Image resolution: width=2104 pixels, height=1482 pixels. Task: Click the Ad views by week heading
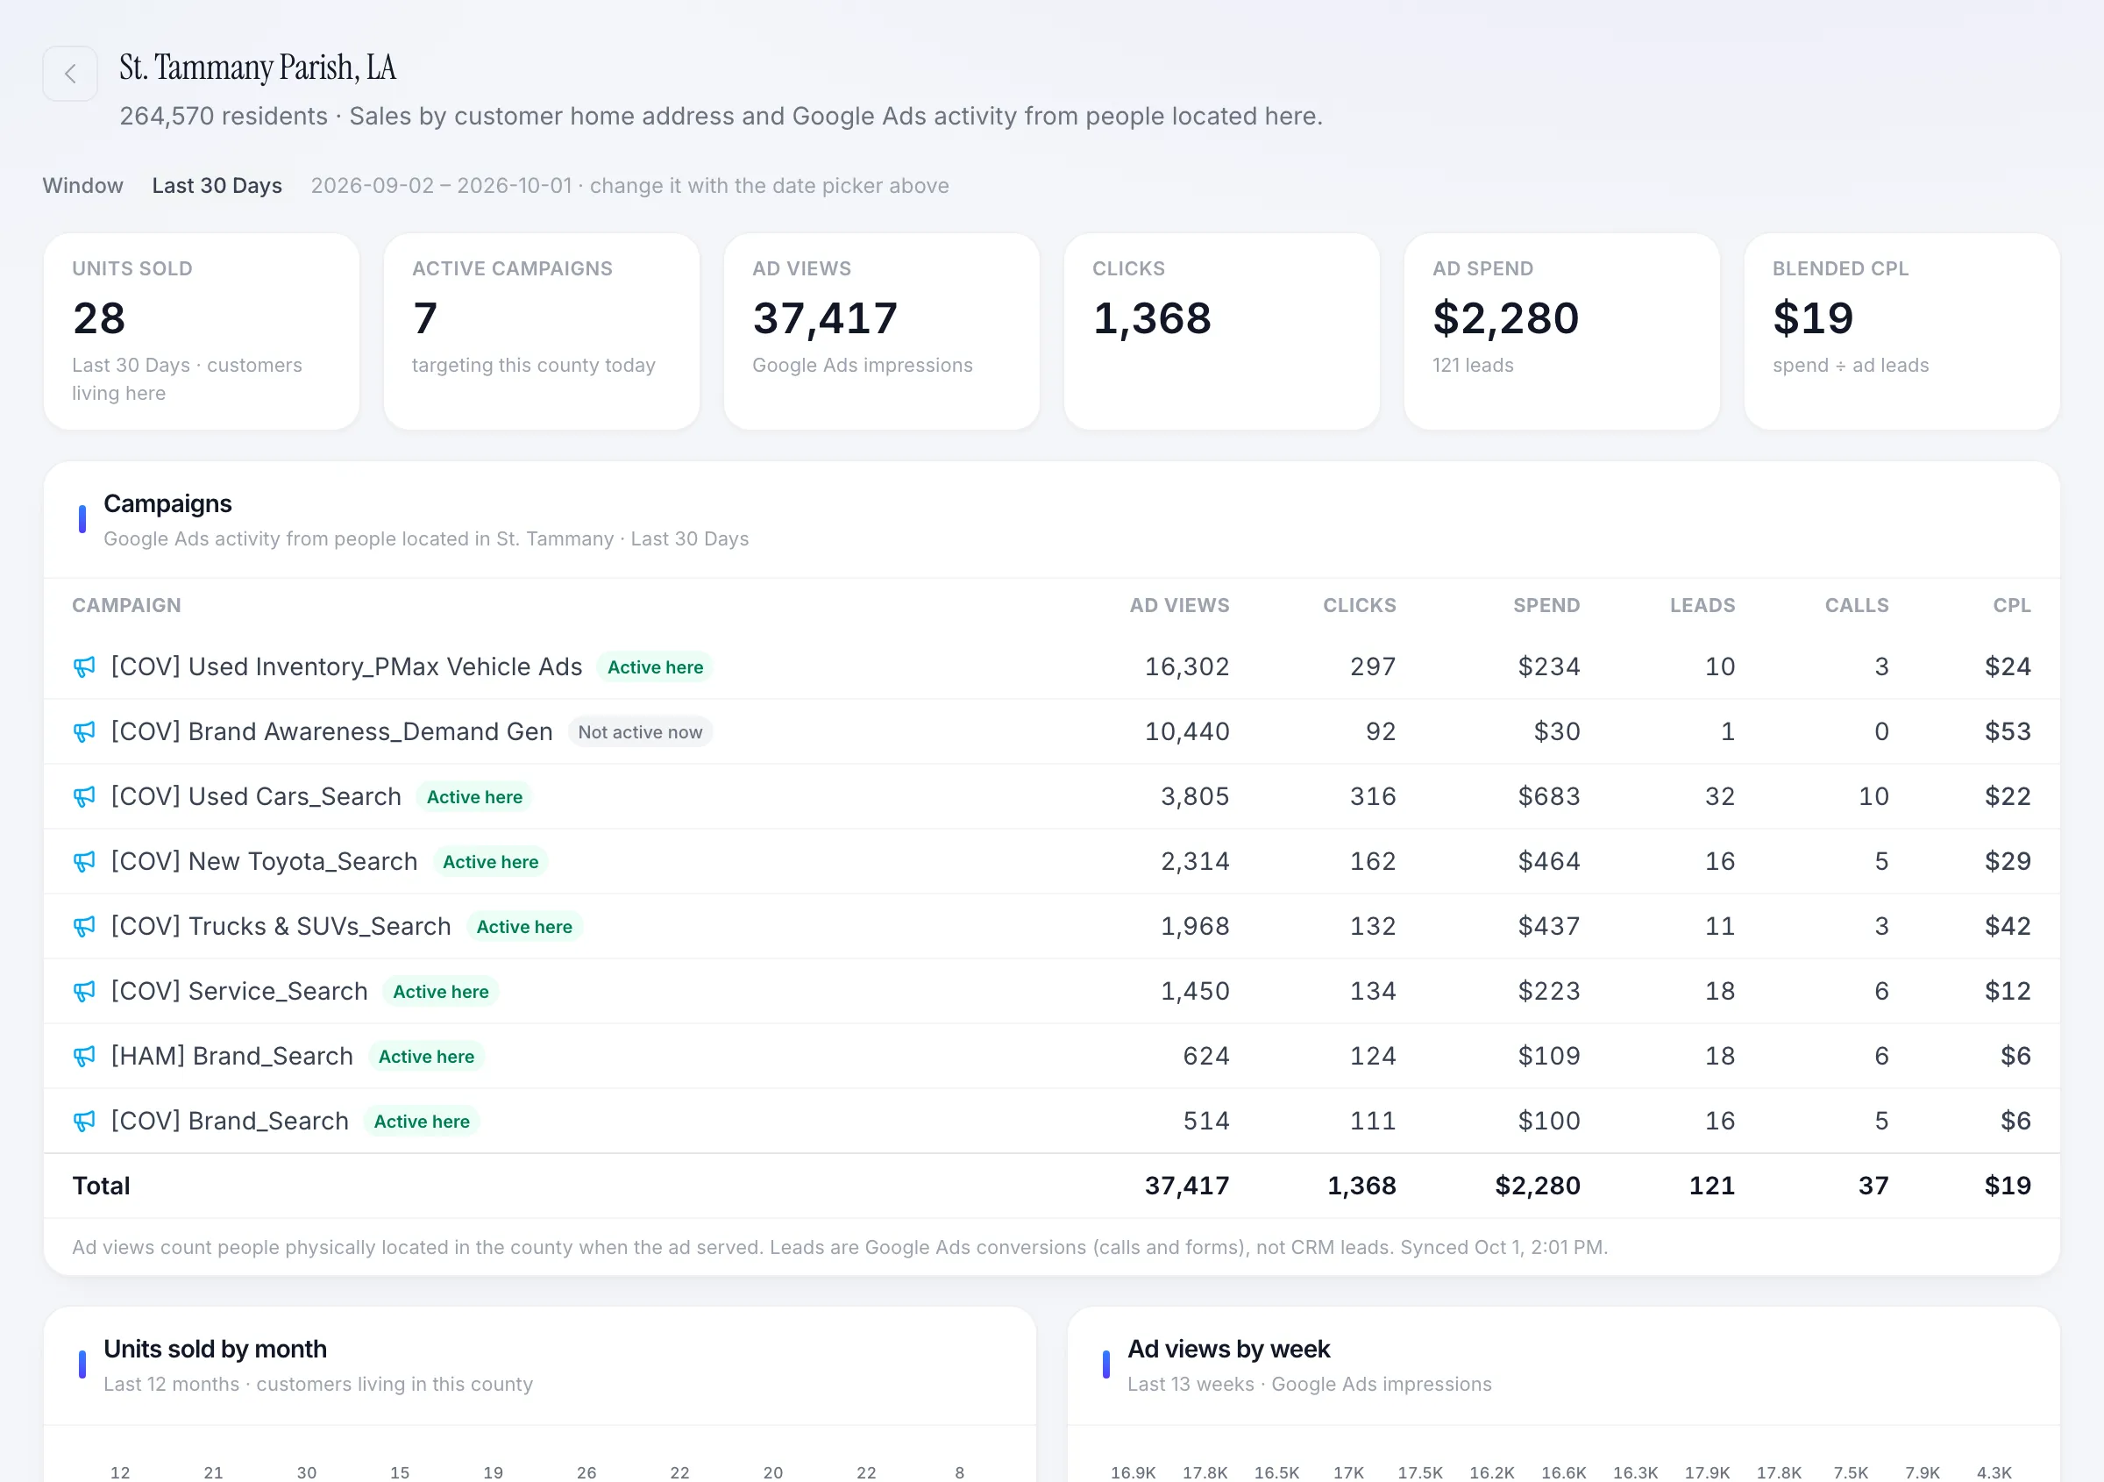coord(1229,1349)
